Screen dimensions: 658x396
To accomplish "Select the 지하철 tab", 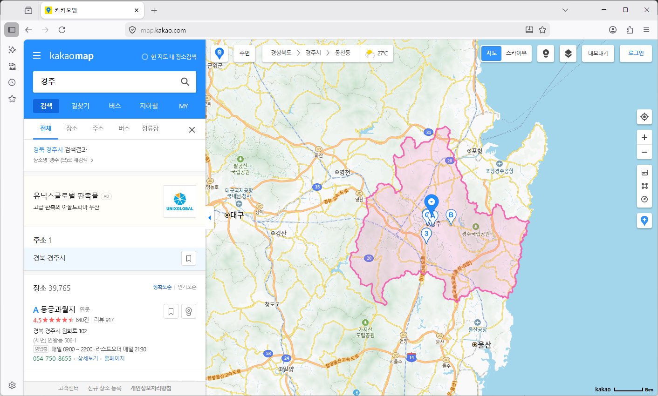I will 149,106.
